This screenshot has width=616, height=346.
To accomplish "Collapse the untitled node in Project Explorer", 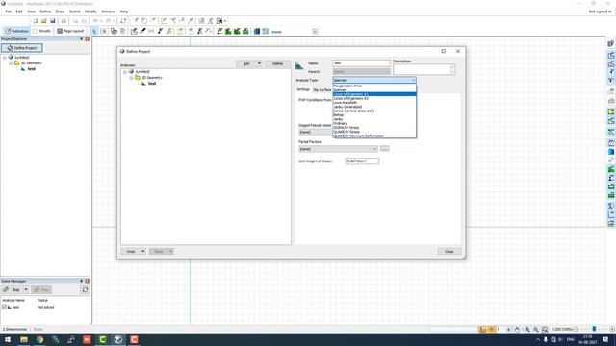I will point(5,58).
